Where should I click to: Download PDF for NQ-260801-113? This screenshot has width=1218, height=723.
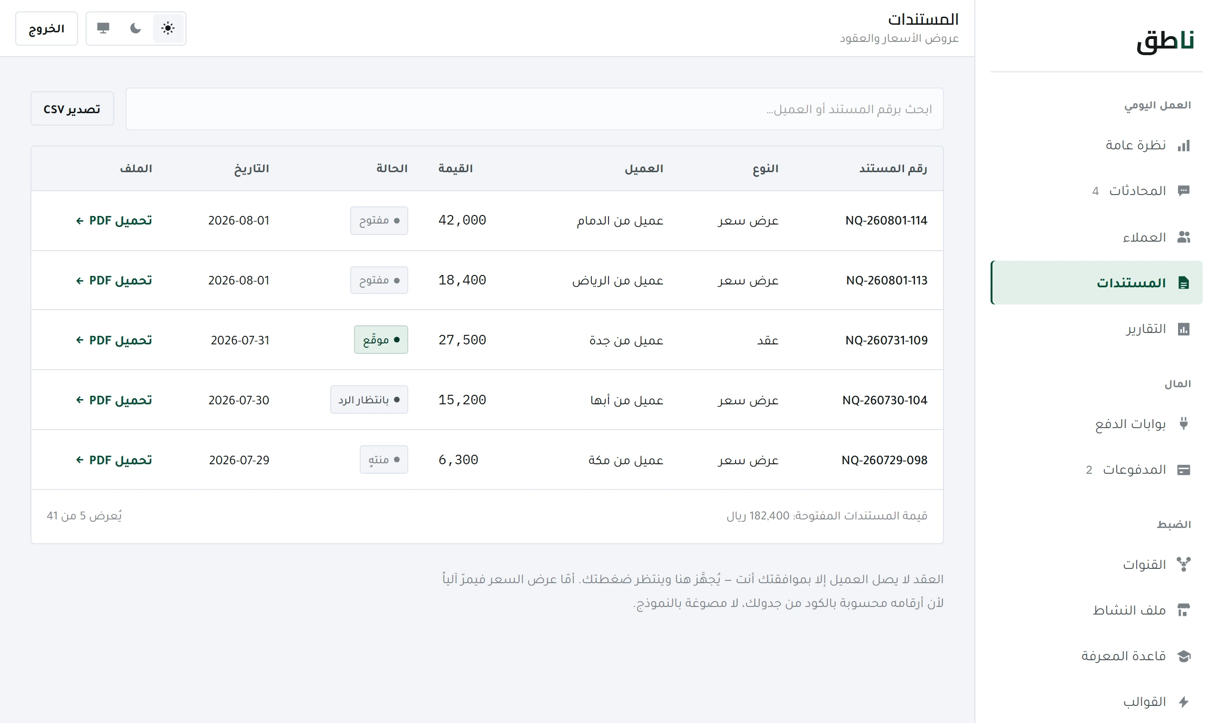coord(114,281)
